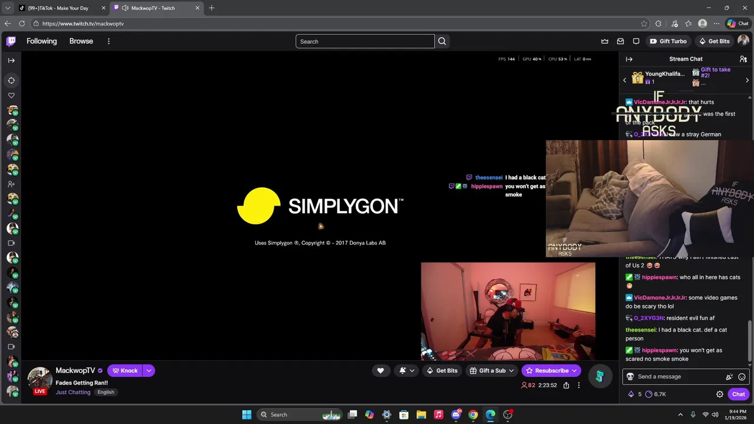This screenshot has width=754, height=424.
Task: Click the English language tag
Action: [x=106, y=392]
